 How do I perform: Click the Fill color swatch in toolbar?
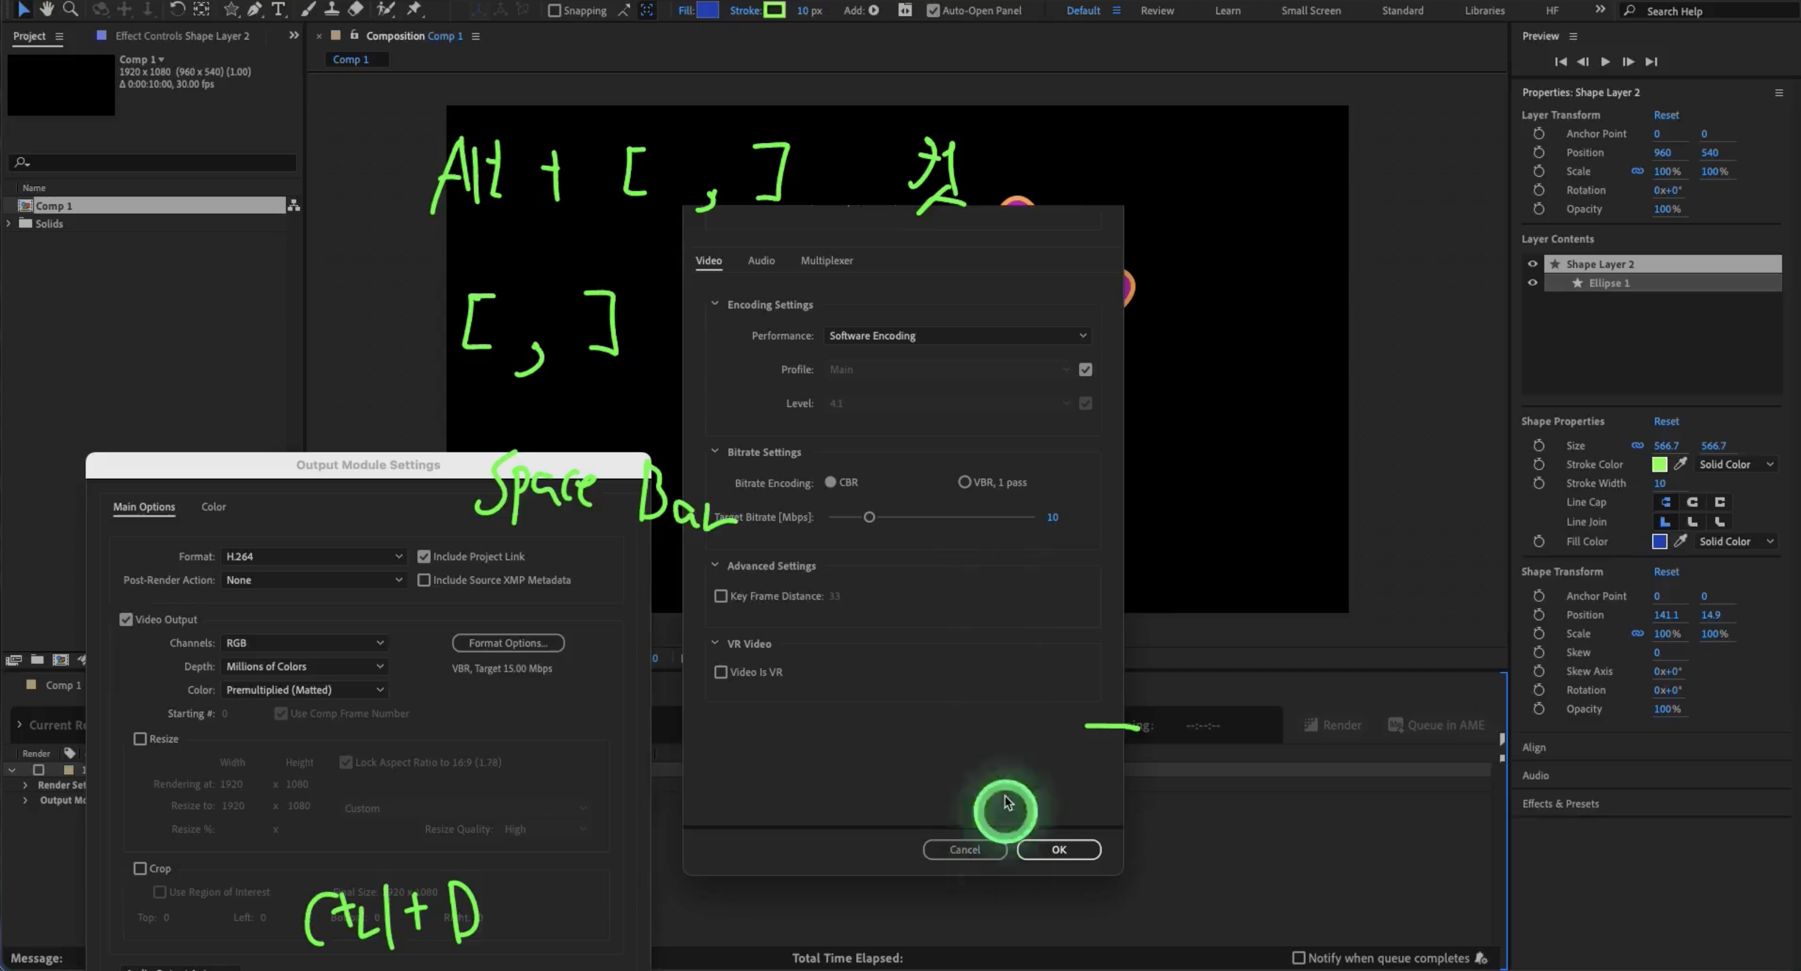pyautogui.click(x=707, y=11)
